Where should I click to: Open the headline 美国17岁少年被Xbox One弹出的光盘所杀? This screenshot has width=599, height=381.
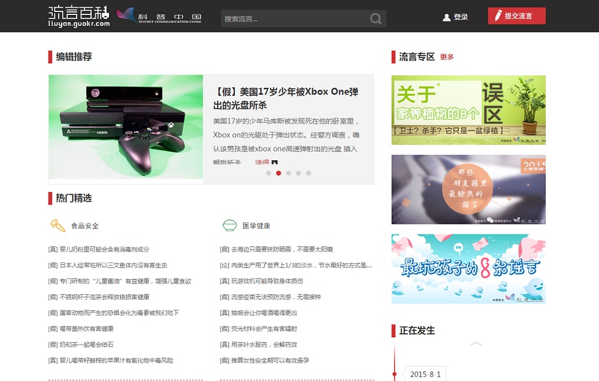click(x=286, y=99)
